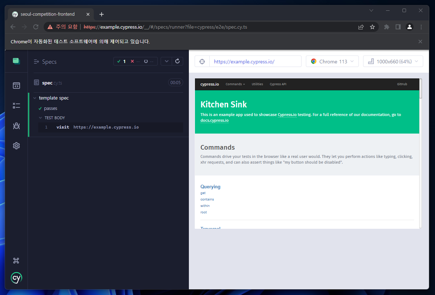Select the visit https://example.cypress.io command

(x=111, y=127)
